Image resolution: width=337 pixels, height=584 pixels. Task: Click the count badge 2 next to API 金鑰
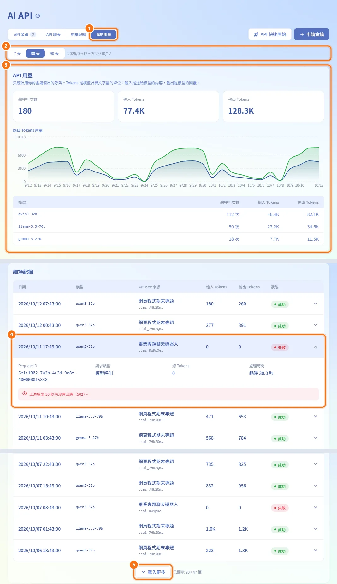tap(33, 35)
